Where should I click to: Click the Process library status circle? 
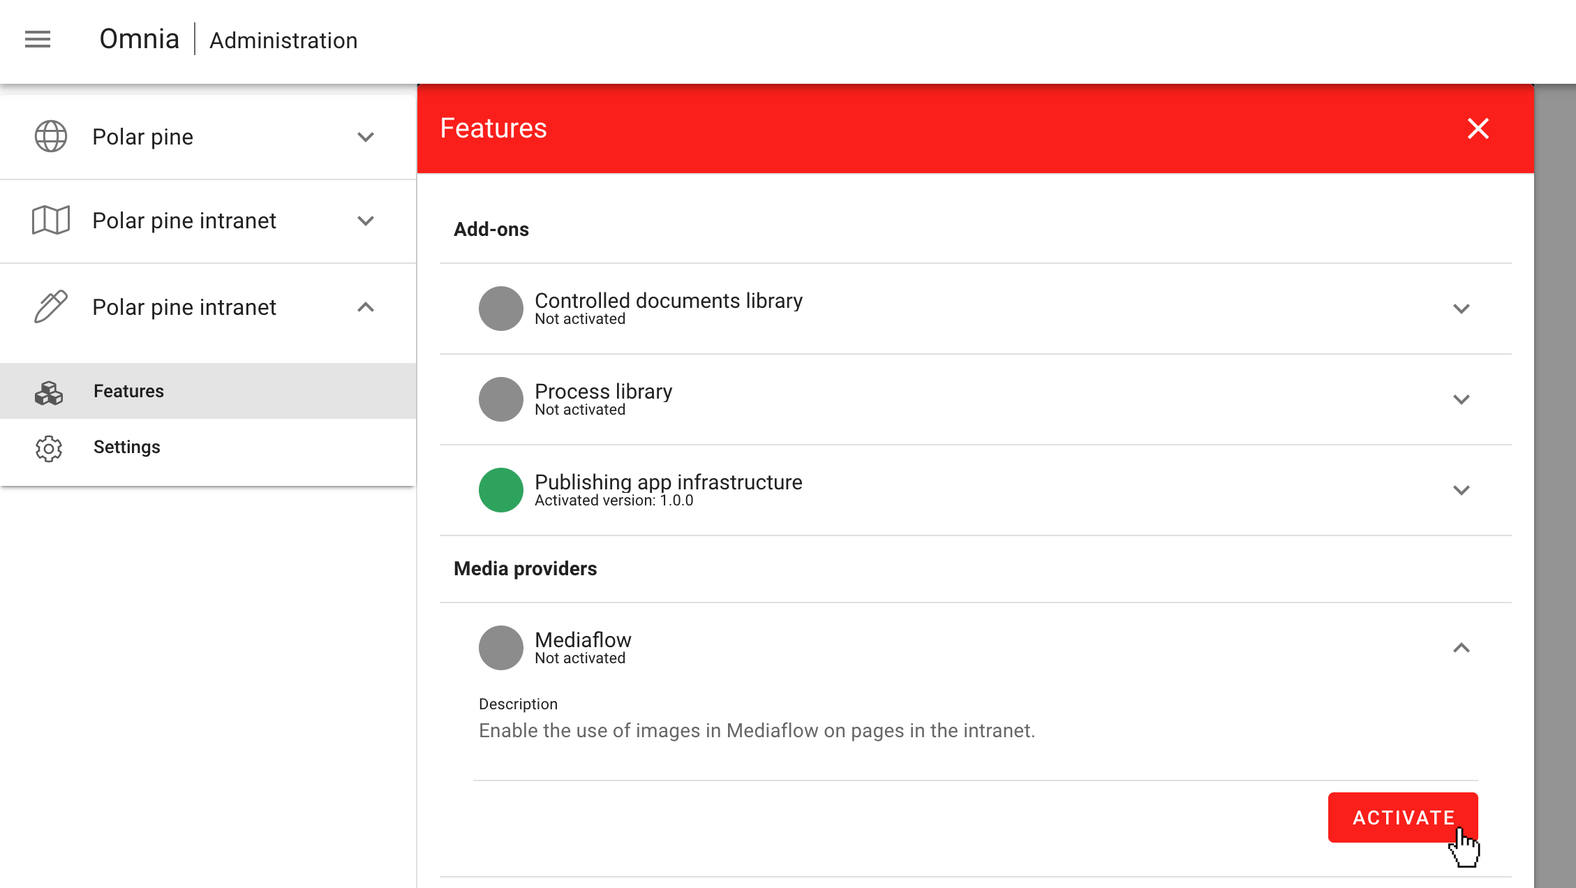pyautogui.click(x=501, y=399)
